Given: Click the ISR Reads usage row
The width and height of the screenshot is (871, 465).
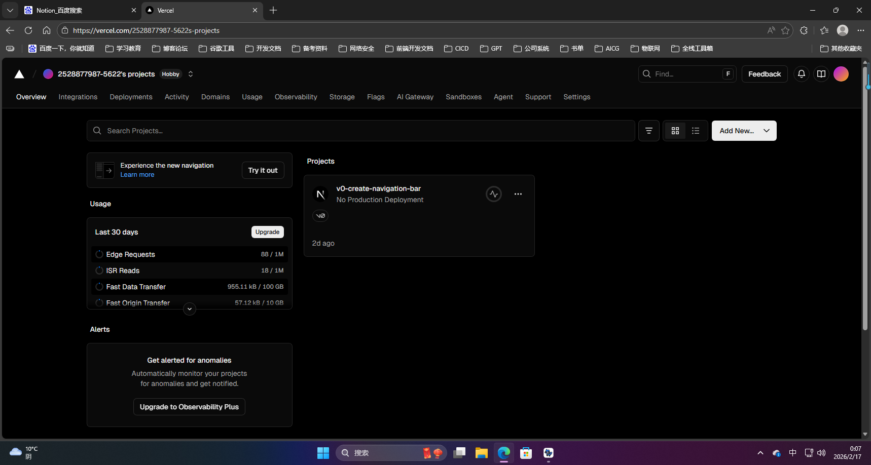Looking at the screenshot, I should pos(190,270).
